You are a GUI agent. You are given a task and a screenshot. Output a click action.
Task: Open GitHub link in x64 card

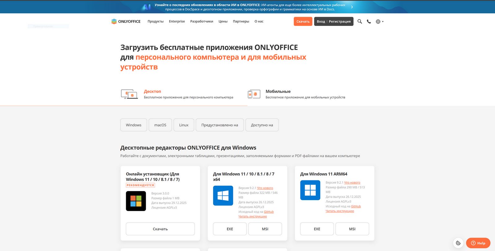click(x=269, y=212)
